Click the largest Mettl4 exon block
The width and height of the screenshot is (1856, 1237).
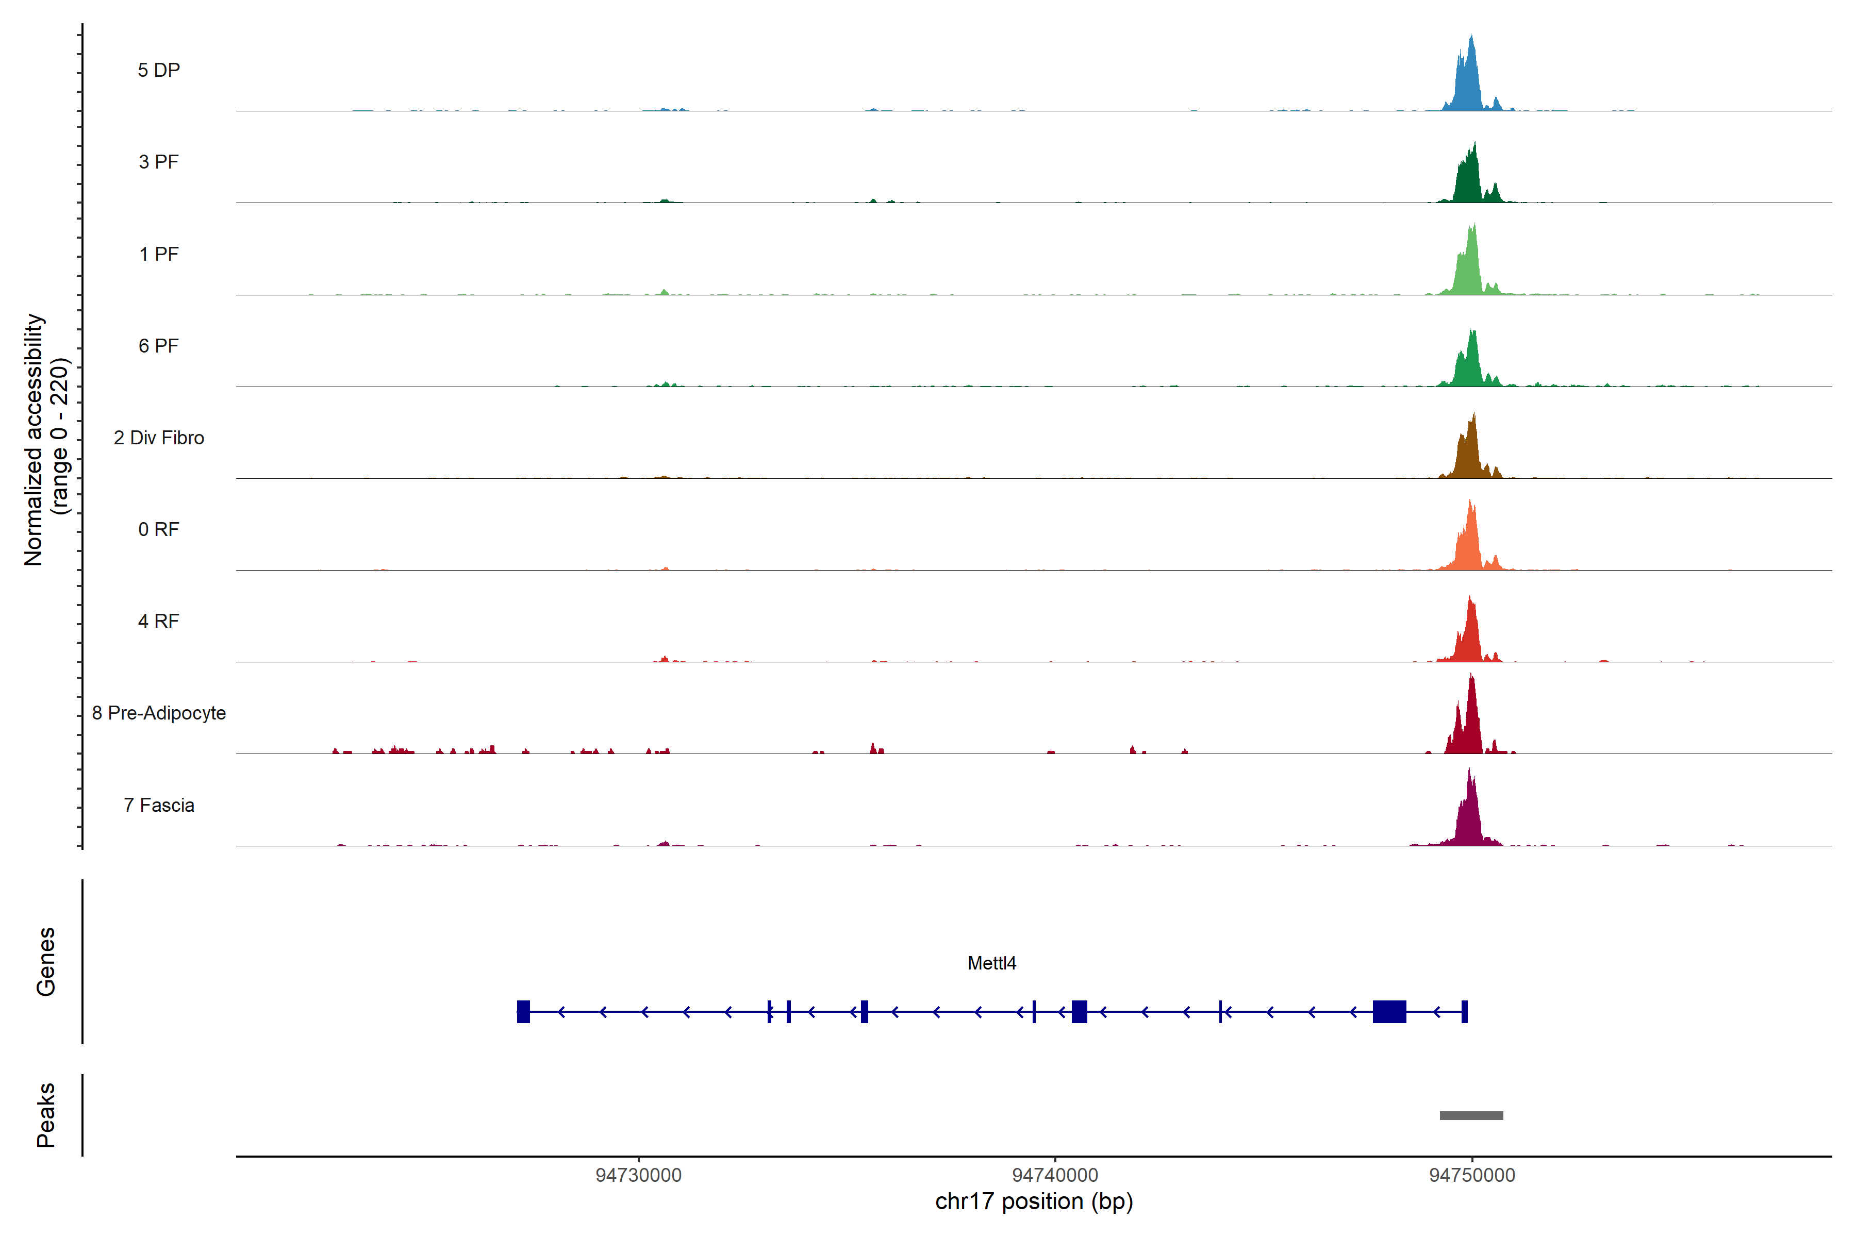point(1389,1011)
